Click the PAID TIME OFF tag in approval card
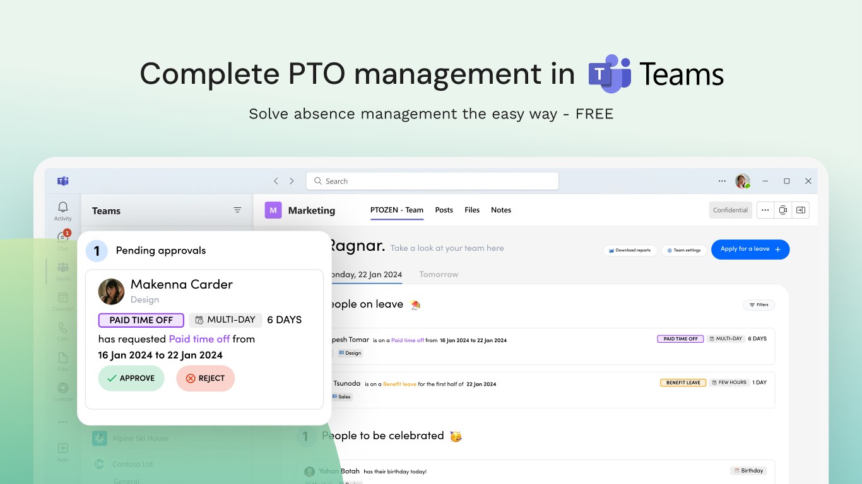This screenshot has width=862, height=484. (141, 320)
